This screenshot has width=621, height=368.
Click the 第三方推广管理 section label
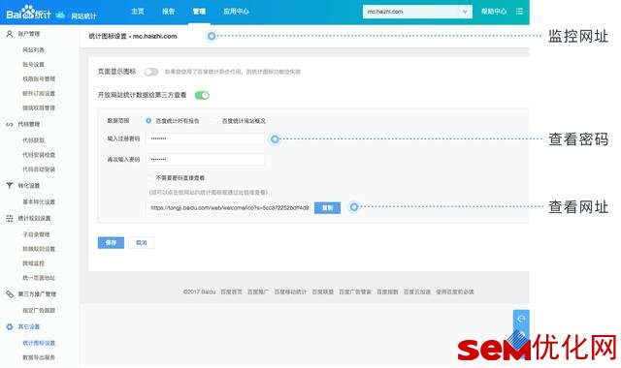click(x=37, y=294)
